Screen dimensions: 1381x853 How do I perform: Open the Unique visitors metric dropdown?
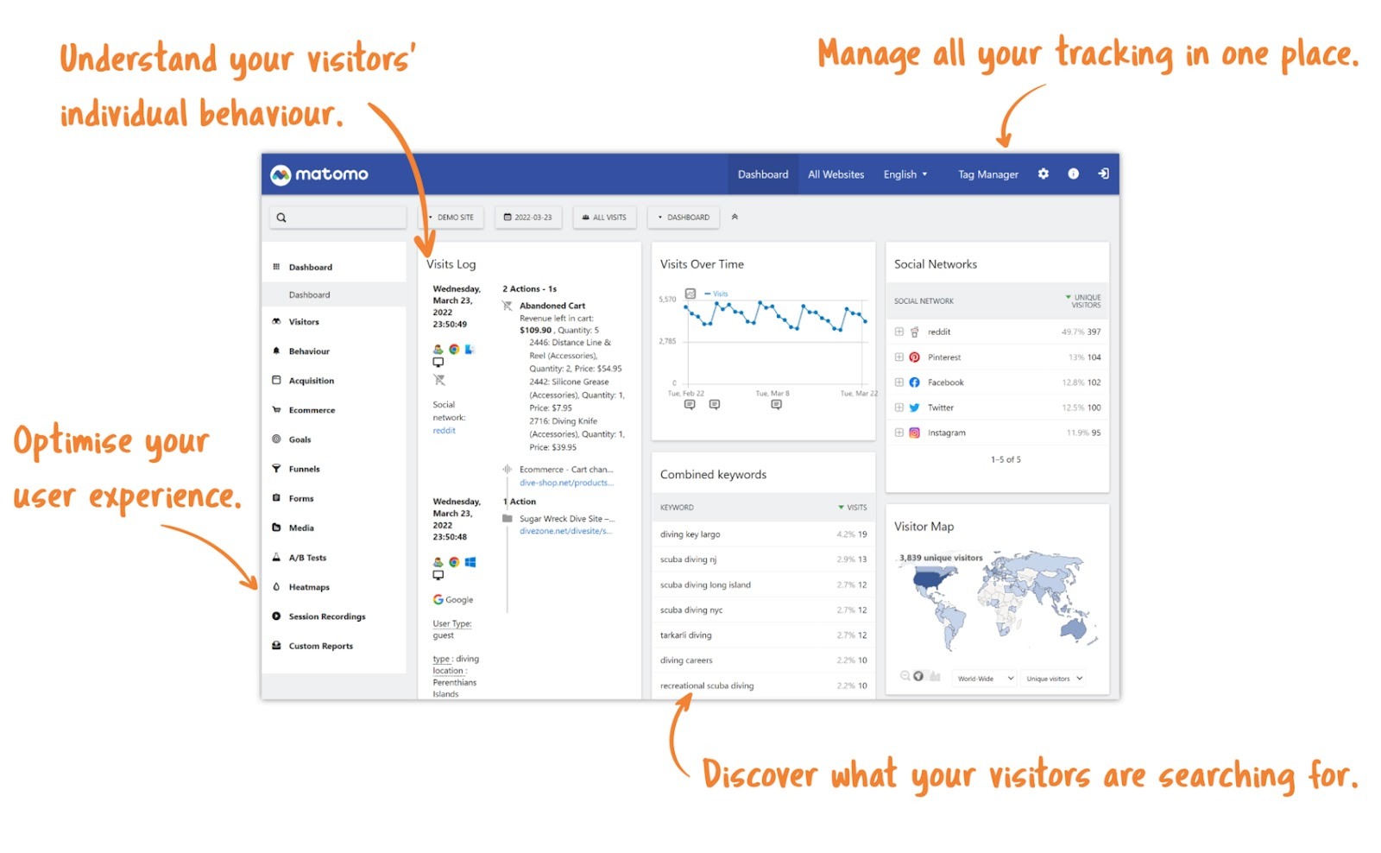coord(1053,679)
